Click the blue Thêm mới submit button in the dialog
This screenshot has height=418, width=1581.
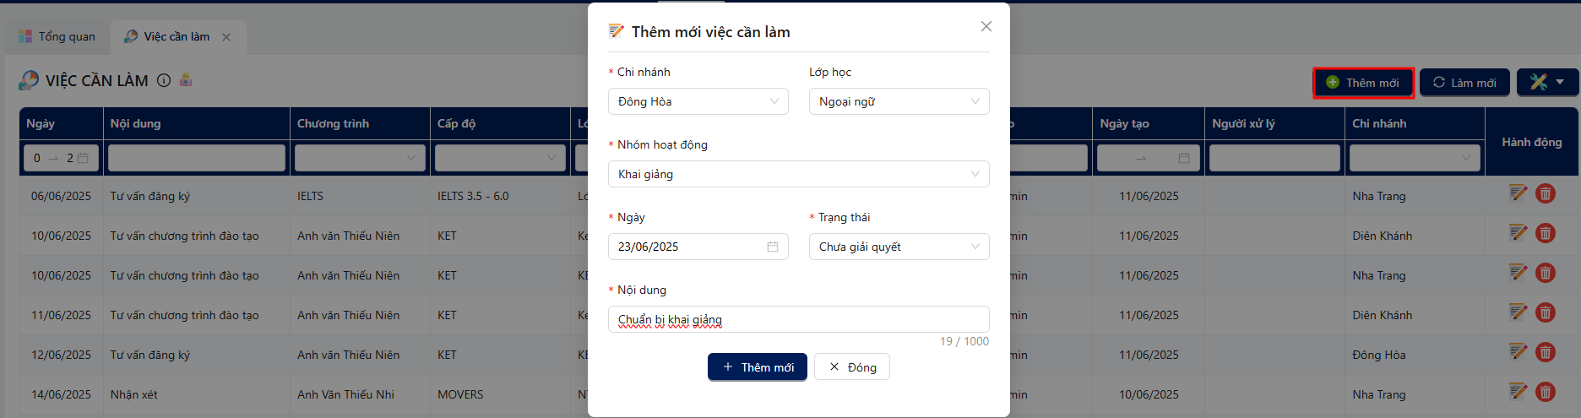758,367
